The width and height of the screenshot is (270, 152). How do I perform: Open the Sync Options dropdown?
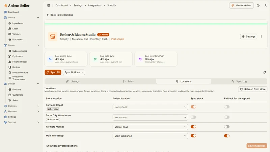pos(74,72)
